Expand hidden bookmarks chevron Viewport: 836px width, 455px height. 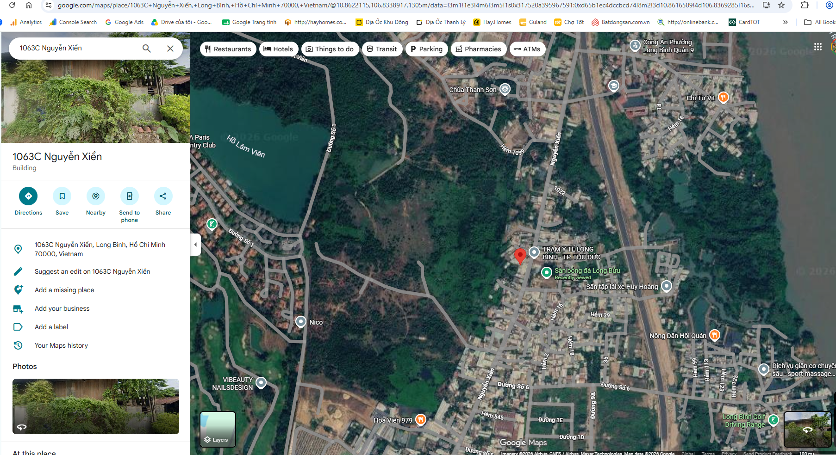click(786, 22)
